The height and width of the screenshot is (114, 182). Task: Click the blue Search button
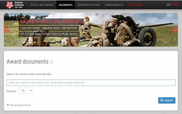tap(167, 100)
